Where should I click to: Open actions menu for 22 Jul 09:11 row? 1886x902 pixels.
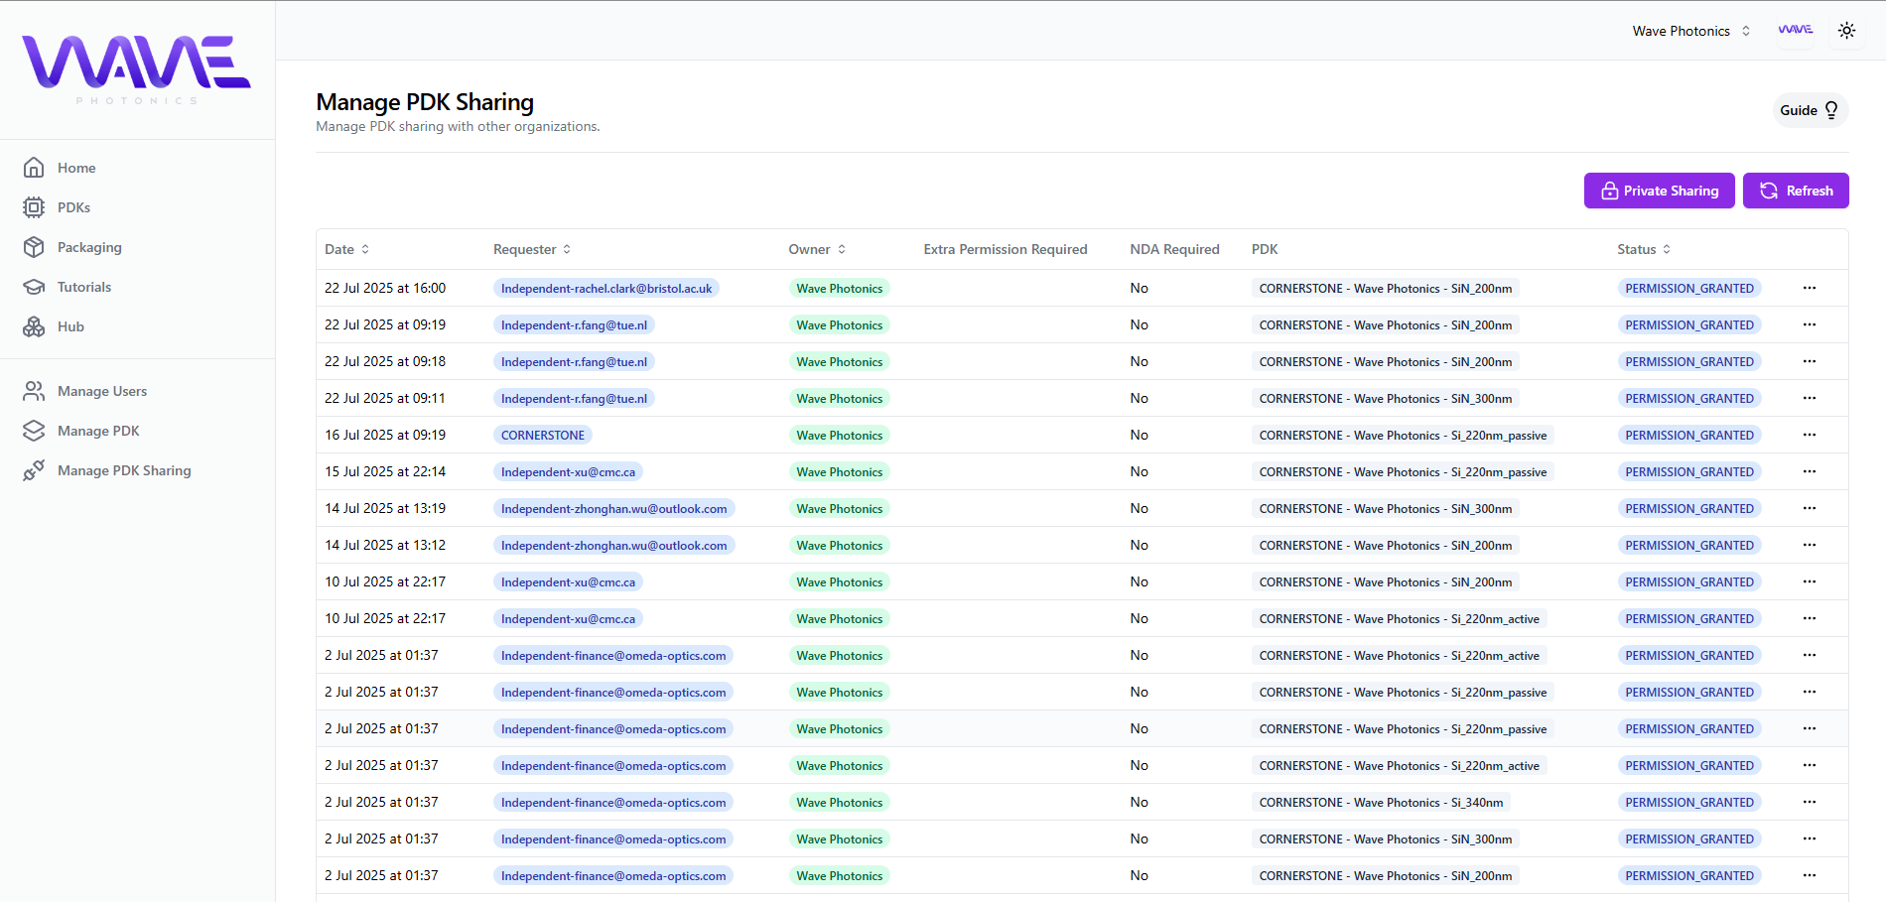tap(1810, 398)
